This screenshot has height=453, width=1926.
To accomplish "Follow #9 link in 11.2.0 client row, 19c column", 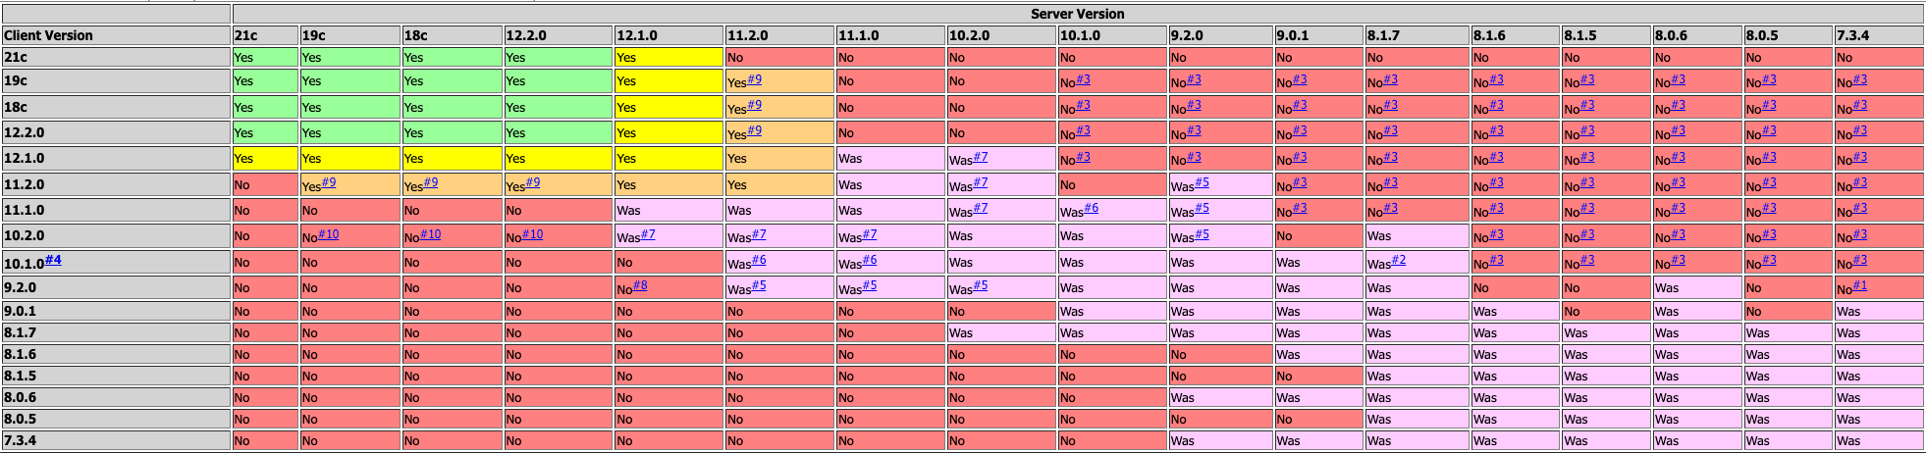I will (329, 182).
